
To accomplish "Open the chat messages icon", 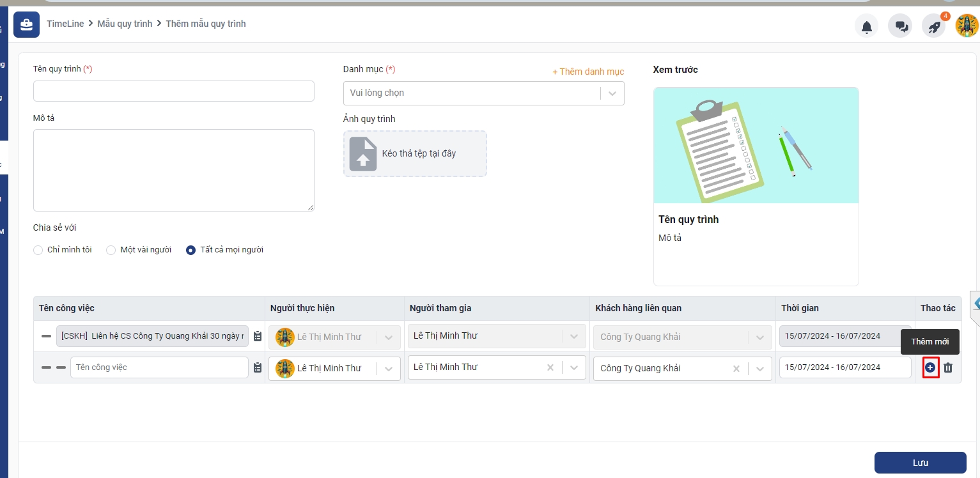I will point(901,26).
